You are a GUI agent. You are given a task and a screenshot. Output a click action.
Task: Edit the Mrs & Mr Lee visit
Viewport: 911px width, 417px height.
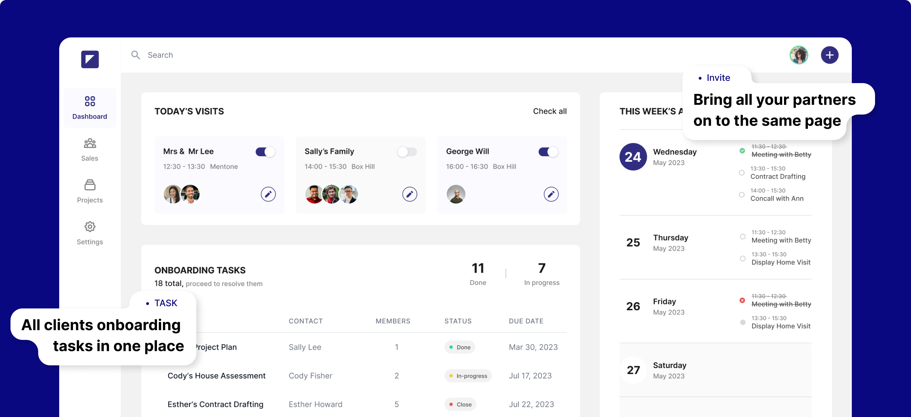[x=268, y=194]
